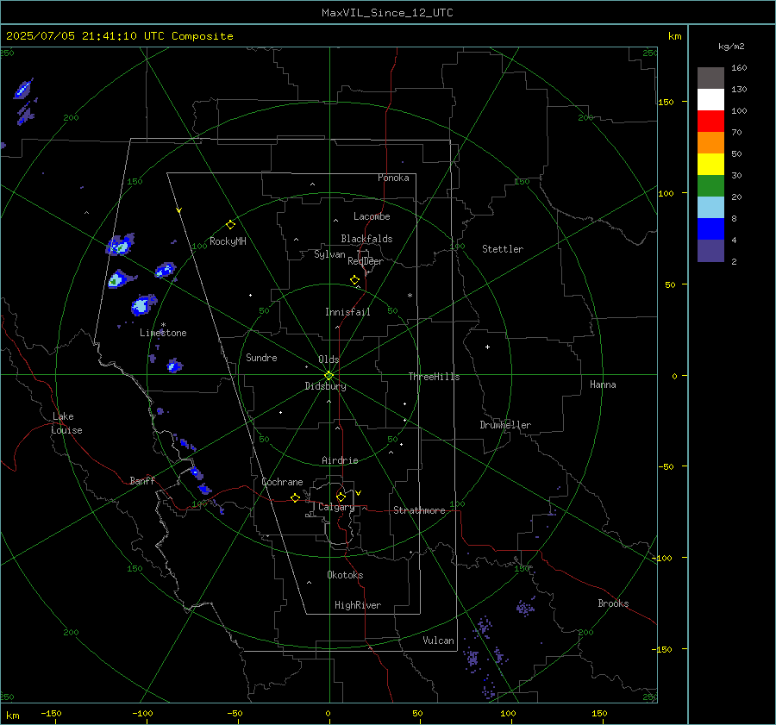Click the ThreeHills map label
This screenshot has width=776, height=725.
[434, 377]
